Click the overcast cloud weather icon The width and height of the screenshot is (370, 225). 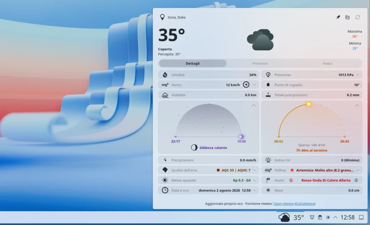260,40
